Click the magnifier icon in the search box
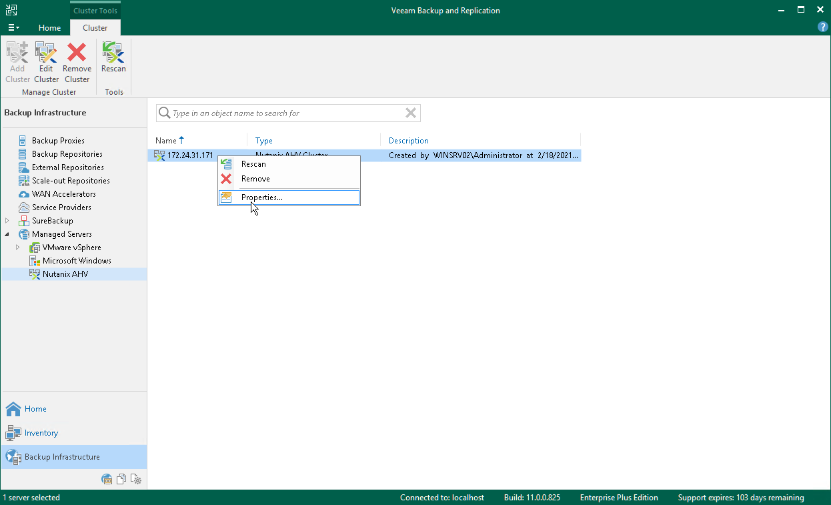 coord(163,113)
